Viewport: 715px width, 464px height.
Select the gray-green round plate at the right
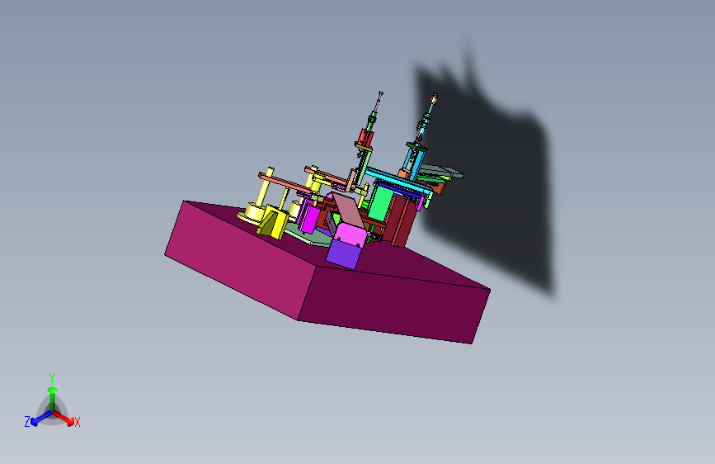441,171
